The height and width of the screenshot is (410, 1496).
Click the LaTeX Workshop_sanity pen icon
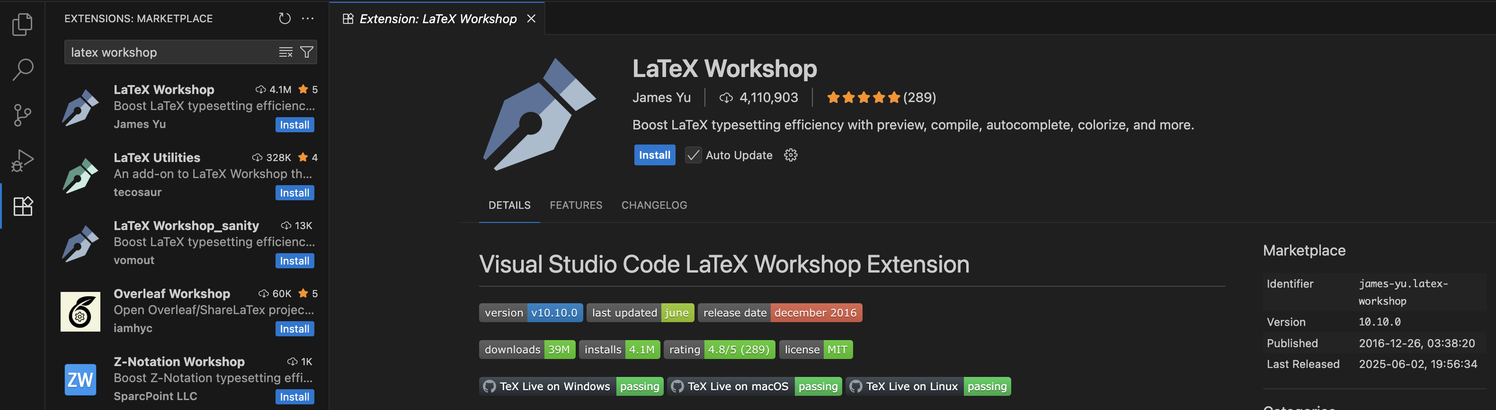tap(80, 244)
